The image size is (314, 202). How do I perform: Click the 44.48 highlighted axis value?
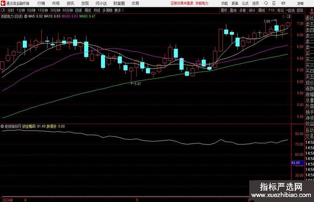click(296, 163)
